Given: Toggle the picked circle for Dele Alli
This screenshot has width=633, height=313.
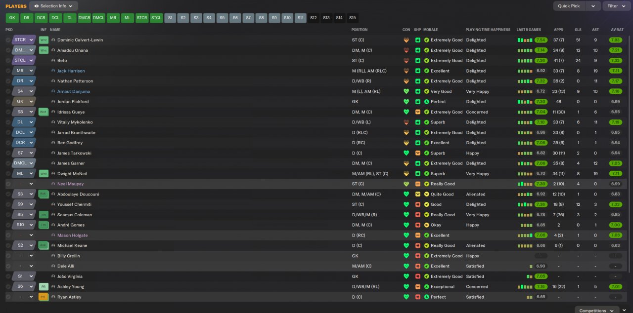Looking at the screenshot, I should tap(8, 266).
